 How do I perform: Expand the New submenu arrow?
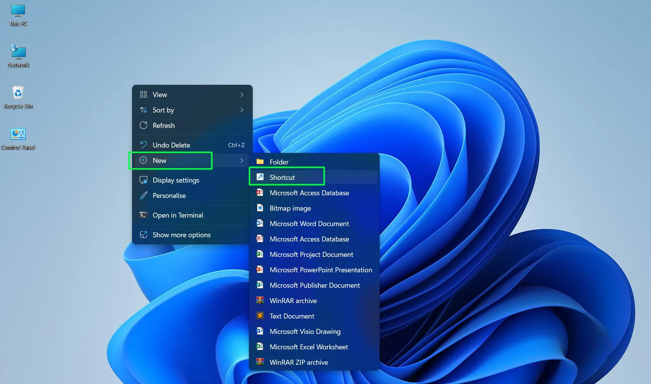tap(242, 160)
